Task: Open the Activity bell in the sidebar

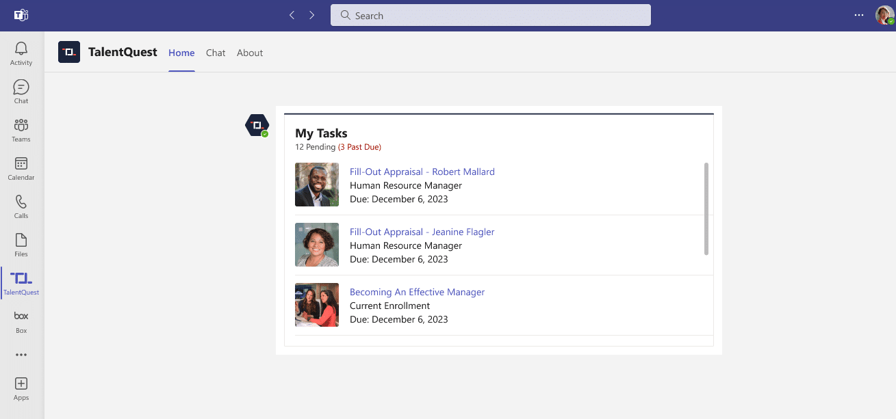Action: tap(21, 53)
